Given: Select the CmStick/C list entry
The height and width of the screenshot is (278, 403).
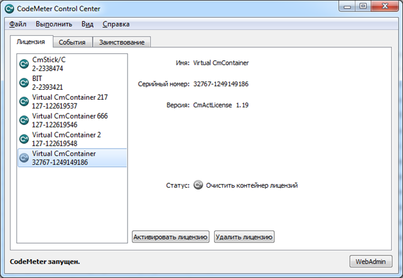Looking at the screenshot, I should pos(72,64).
